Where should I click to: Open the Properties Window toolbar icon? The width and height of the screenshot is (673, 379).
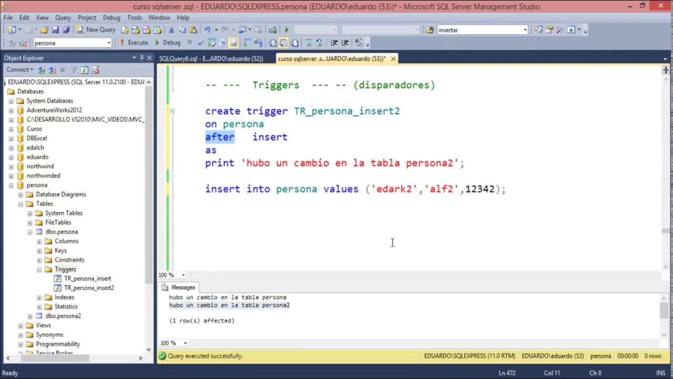[x=549, y=30]
